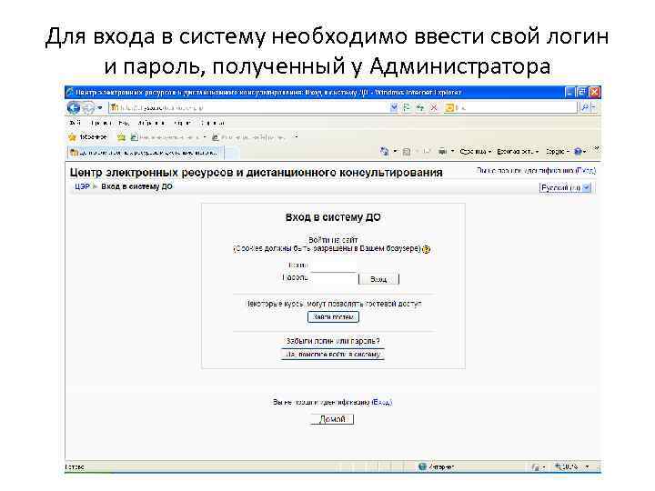Open the Сервис menu in menu bar
The height and width of the screenshot is (491, 655).
point(183,123)
